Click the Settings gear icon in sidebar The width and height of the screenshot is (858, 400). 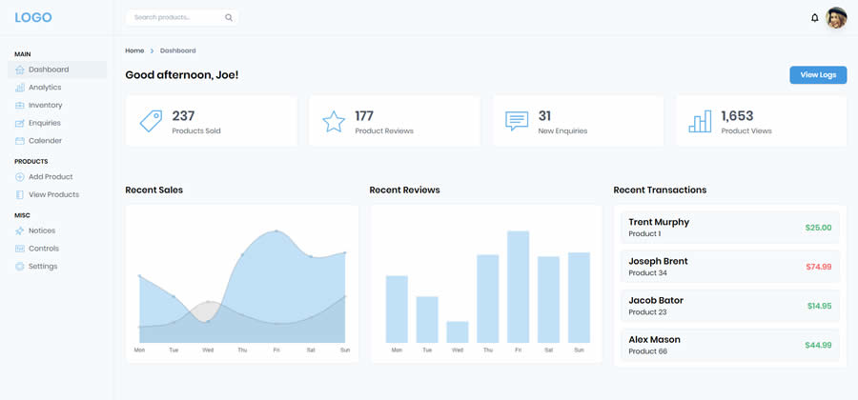pos(20,267)
